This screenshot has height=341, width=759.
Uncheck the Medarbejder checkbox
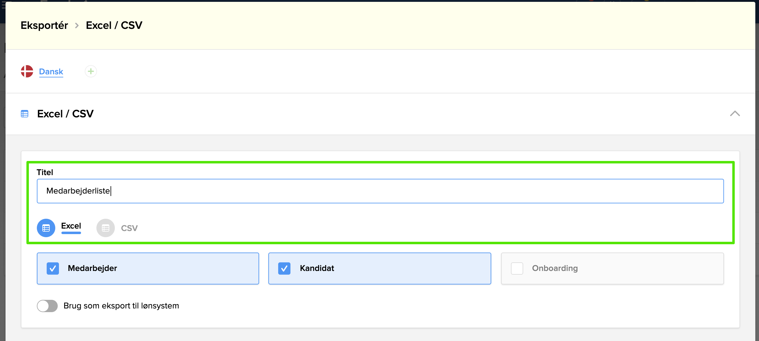pyautogui.click(x=53, y=268)
